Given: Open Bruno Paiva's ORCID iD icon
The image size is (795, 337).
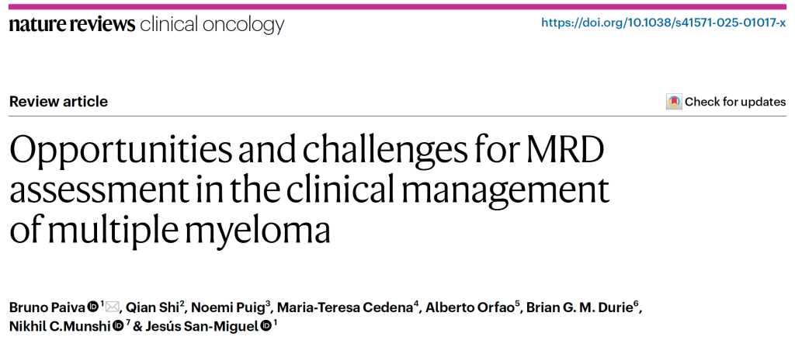Looking at the screenshot, I should 93,307.
